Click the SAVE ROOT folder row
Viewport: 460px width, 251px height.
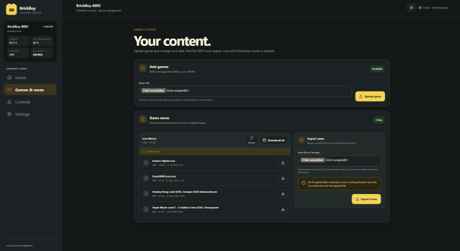coord(214,151)
